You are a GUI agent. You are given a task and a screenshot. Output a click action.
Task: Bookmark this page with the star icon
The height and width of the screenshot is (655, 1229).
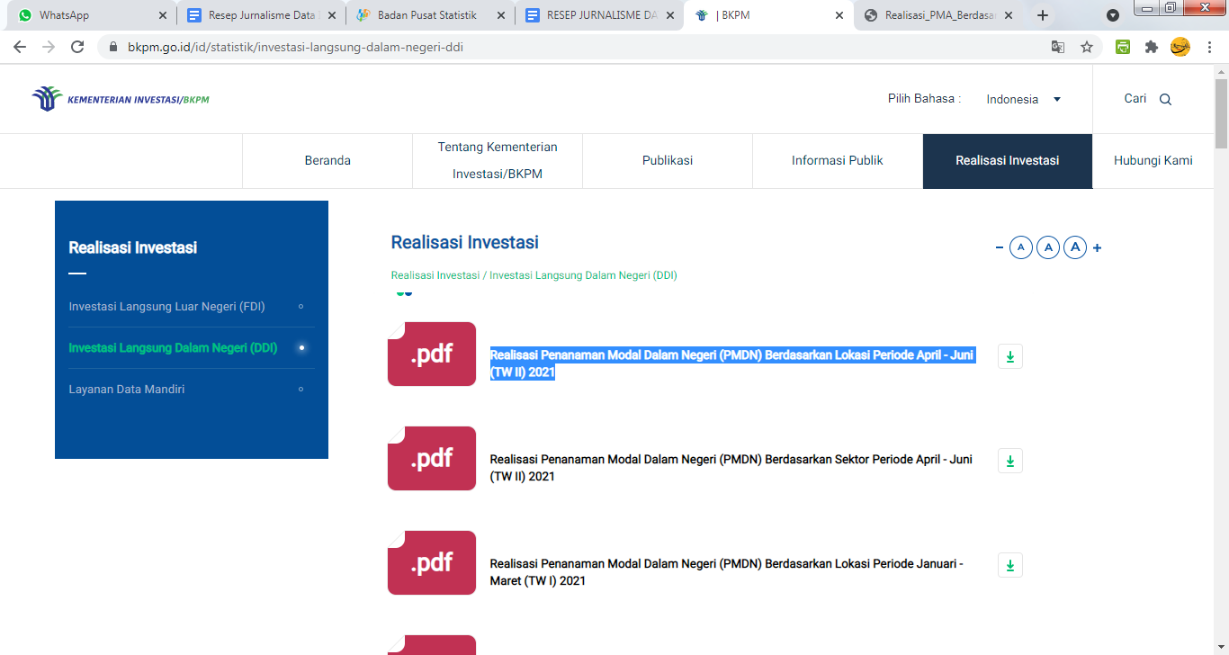[1087, 47]
